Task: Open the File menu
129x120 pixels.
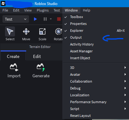Action: click(x=5, y=10)
